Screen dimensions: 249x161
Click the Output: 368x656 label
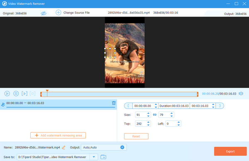(x=235, y=14)
